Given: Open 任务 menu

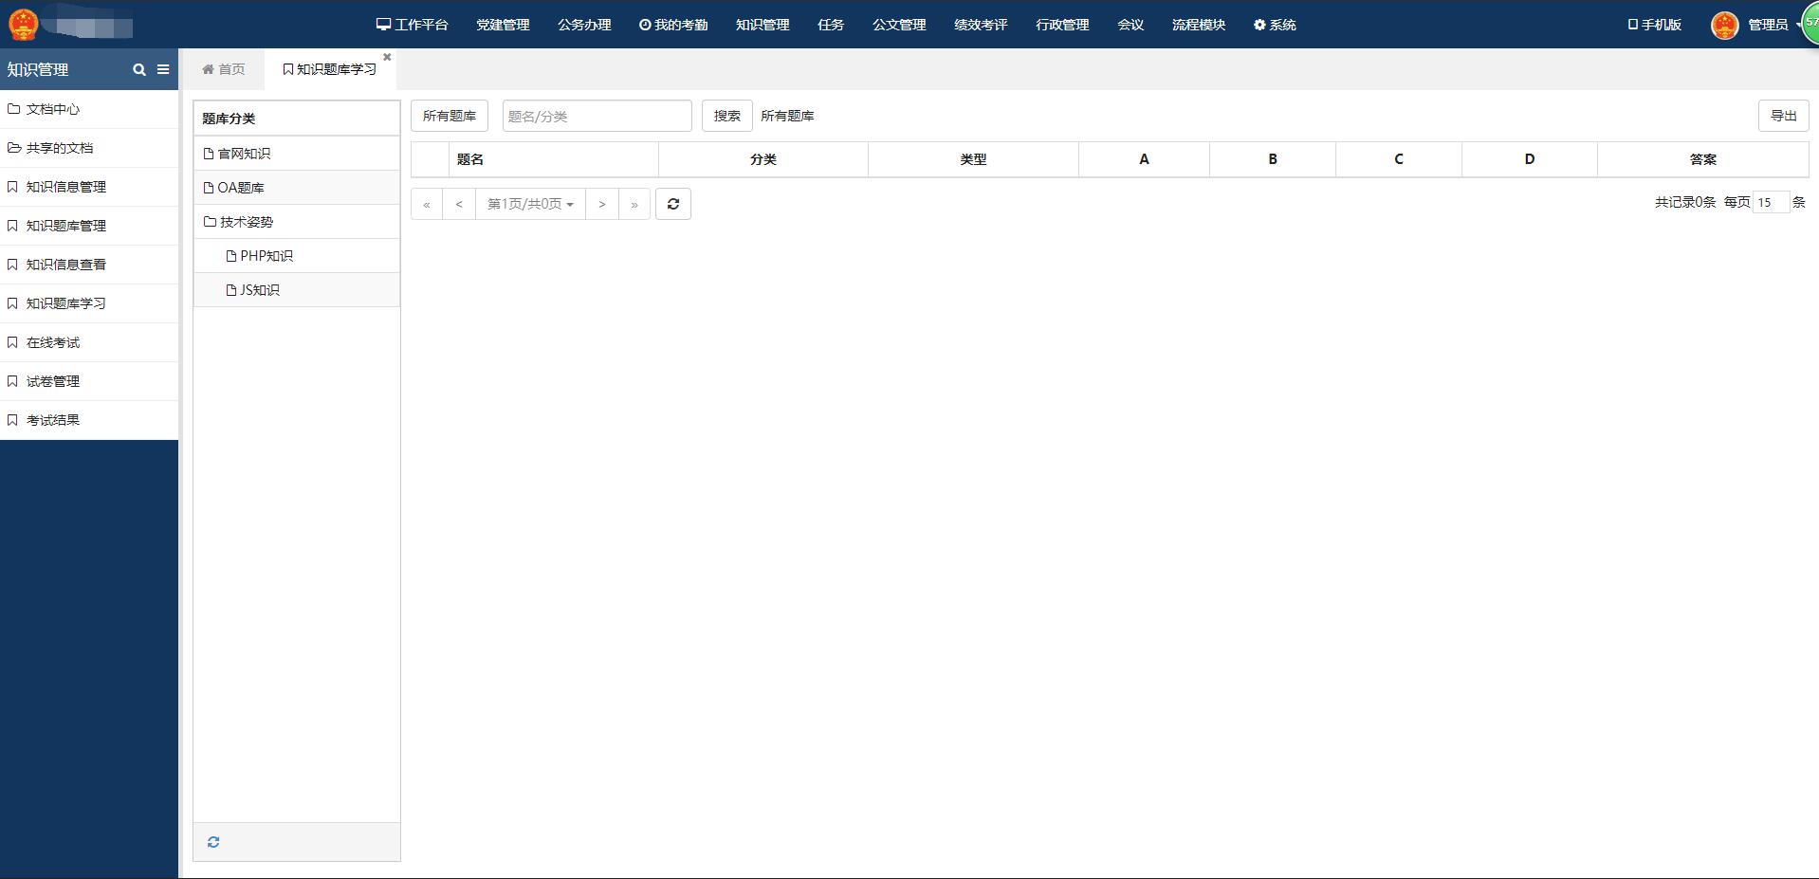Looking at the screenshot, I should [x=831, y=25].
